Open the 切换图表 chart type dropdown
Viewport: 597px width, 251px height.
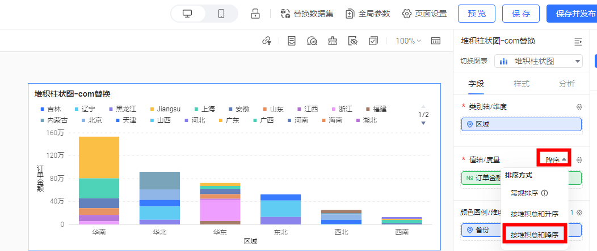pos(539,61)
